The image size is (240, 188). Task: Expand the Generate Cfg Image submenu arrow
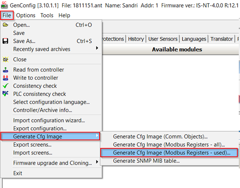point(97,135)
